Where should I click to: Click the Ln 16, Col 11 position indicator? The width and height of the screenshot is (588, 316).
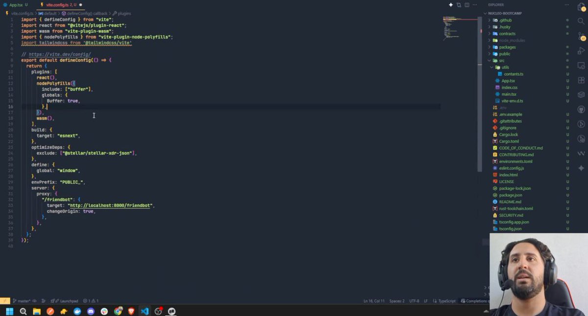click(374, 301)
